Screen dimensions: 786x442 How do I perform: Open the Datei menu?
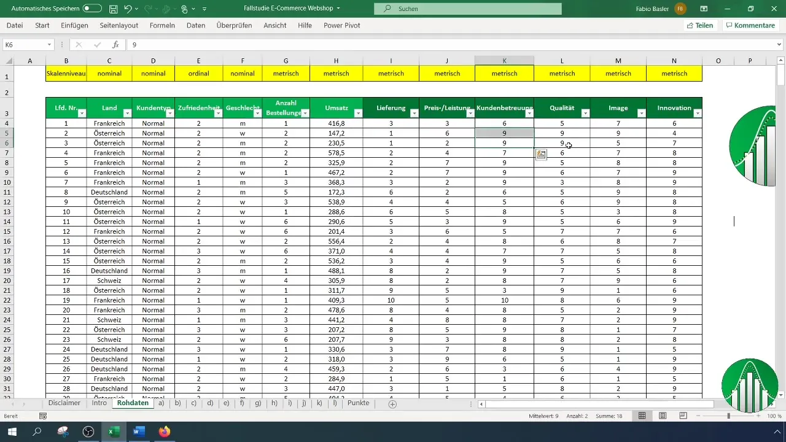point(15,25)
